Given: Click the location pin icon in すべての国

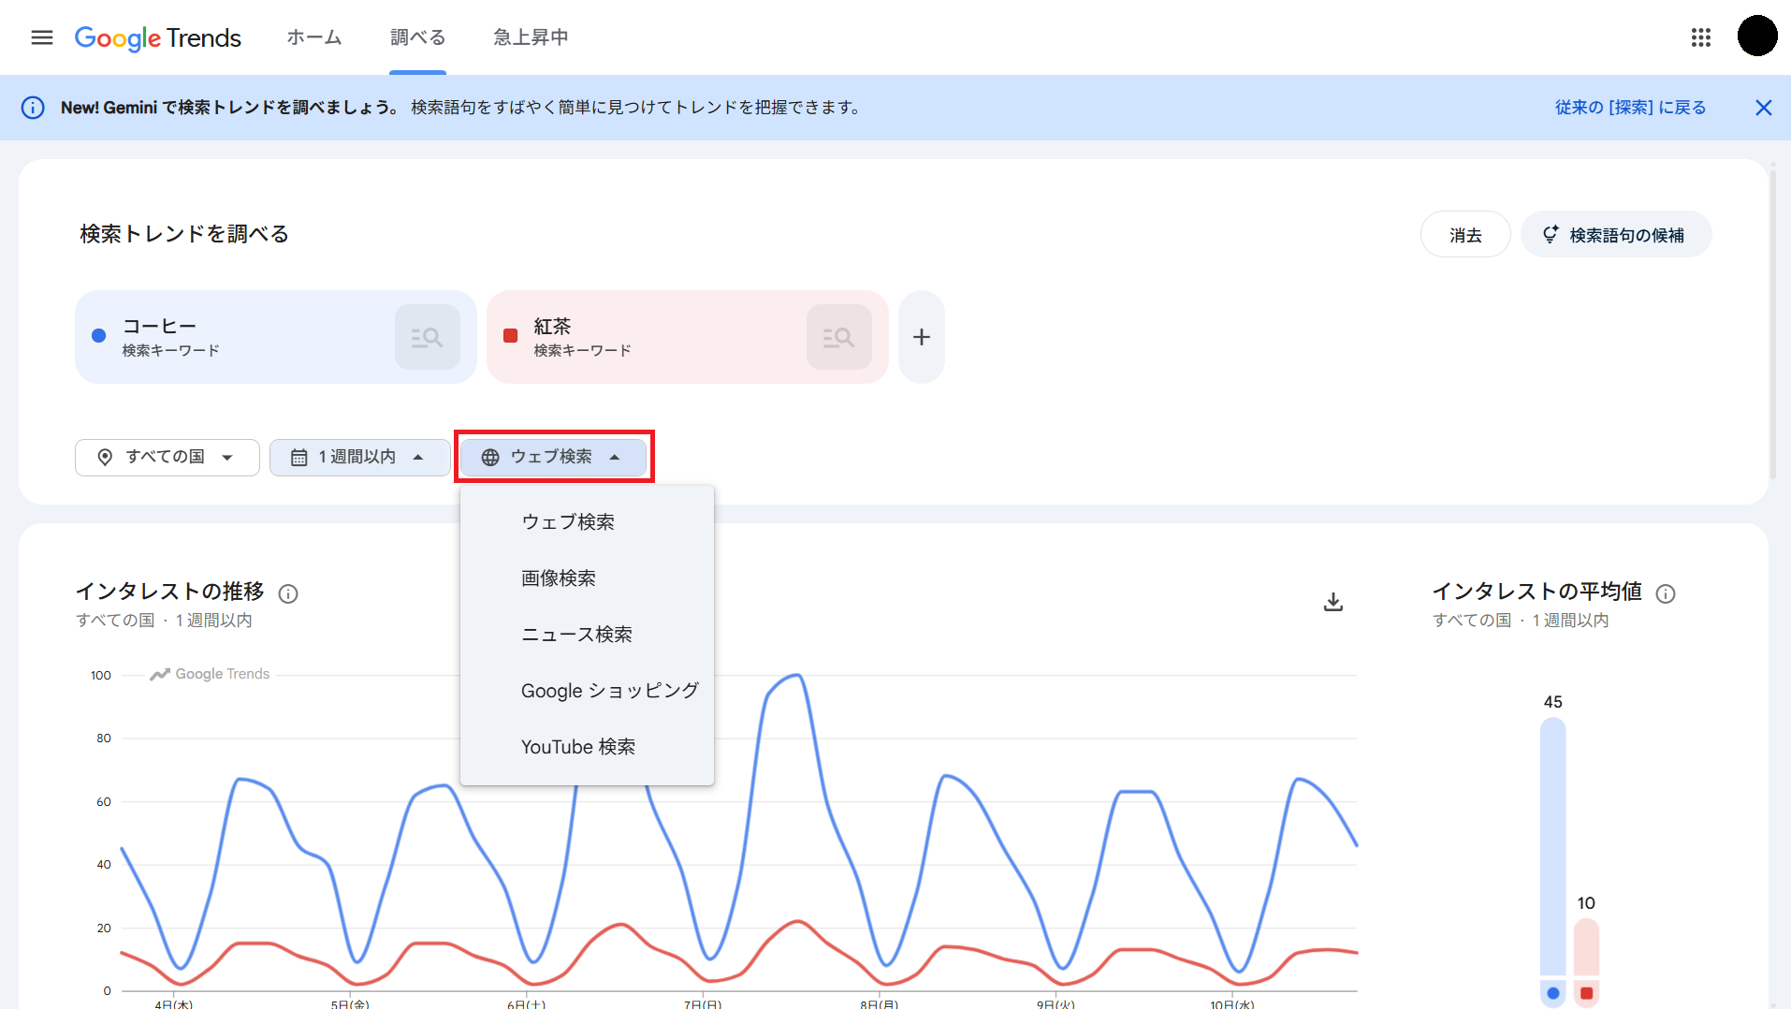Looking at the screenshot, I should tap(105, 457).
